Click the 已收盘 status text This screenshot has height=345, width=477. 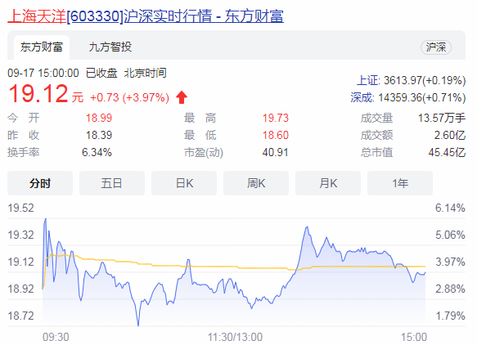(x=101, y=73)
